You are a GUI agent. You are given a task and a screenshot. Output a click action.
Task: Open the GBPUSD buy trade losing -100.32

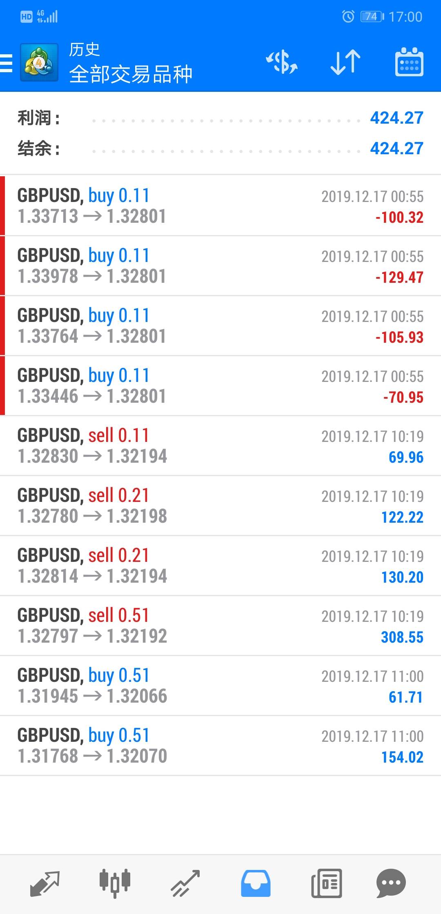220,206
